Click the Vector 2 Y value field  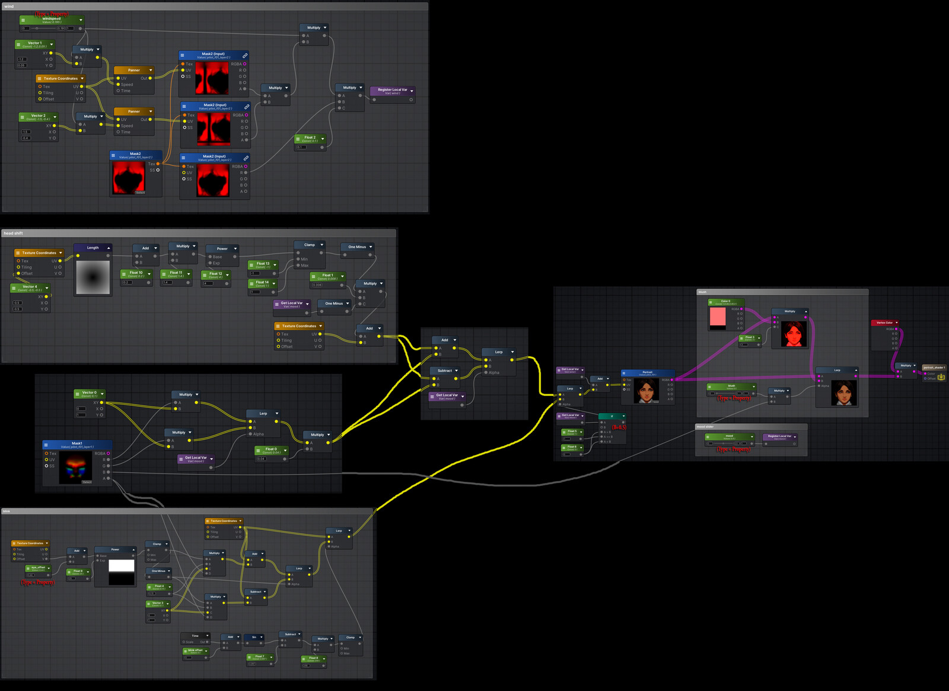(26, 138)
